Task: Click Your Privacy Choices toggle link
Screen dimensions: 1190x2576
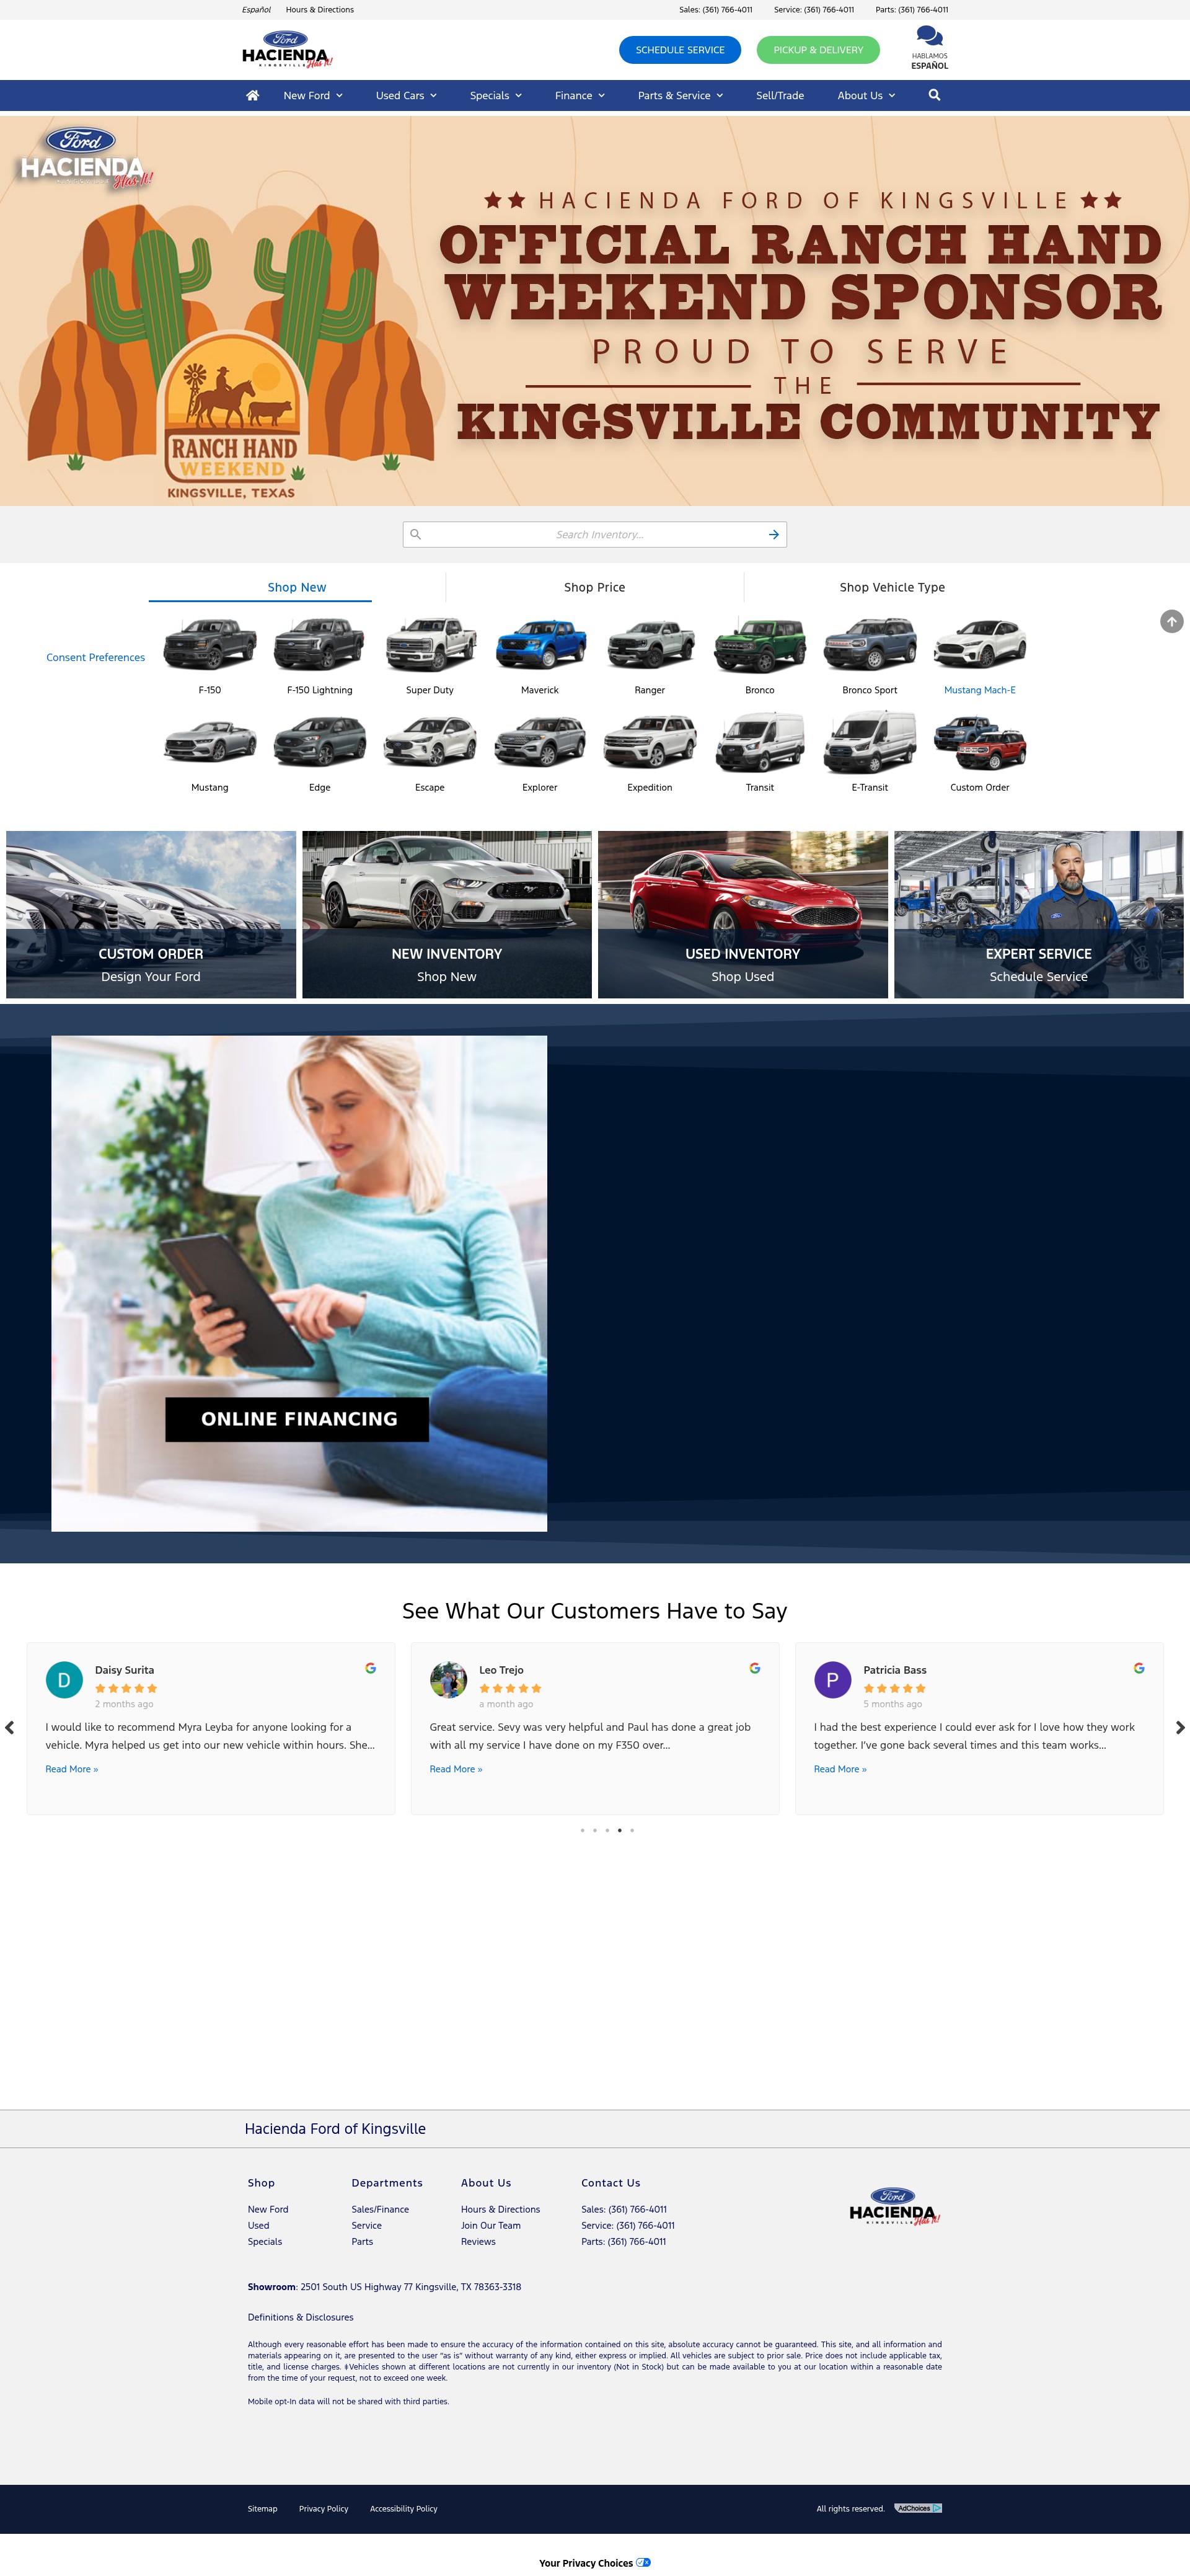Action: (x=594, y=2563)
